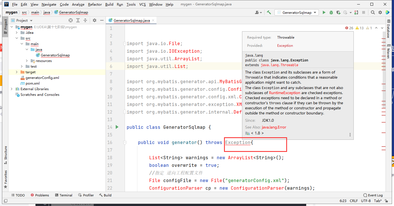Collapse the main folder
Screen dimensions: 394x206
coord(22,44)
